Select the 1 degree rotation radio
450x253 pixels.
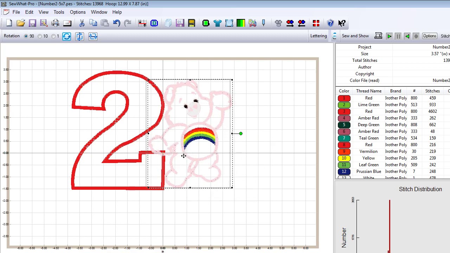pos(53,36)
